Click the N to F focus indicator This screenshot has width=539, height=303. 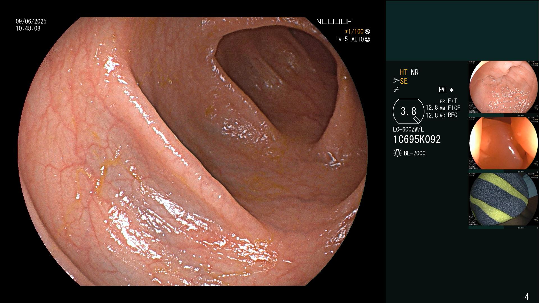pyautogui.click(x=334, y=22)
